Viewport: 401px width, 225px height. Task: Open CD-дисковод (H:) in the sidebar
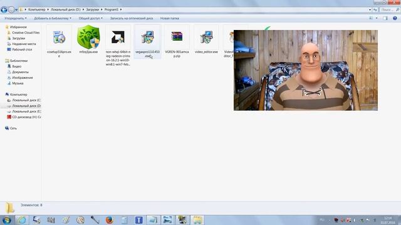26,117
